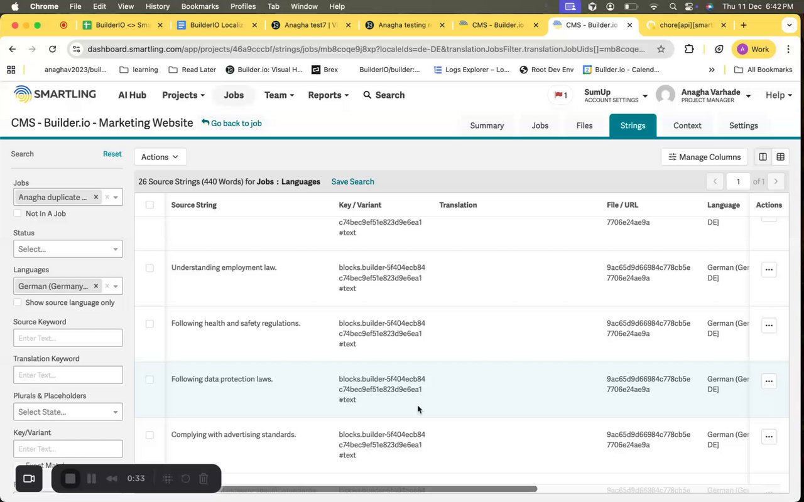The width and height of the screenshot is (804, 502).
Task: Open actions menu for 'Understanding employment law' row
Action: [769, 270]
